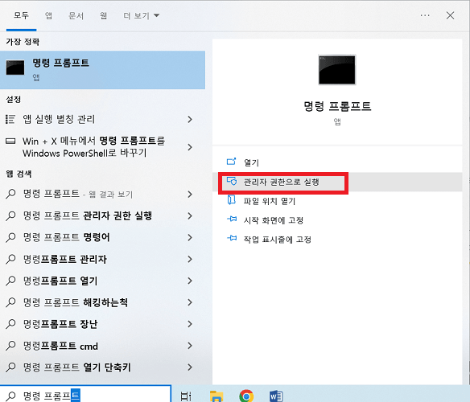The image size is (470, 402).
Task: Click the 명령 프롬프트 black icon in best match
Action: coord(15,68)
